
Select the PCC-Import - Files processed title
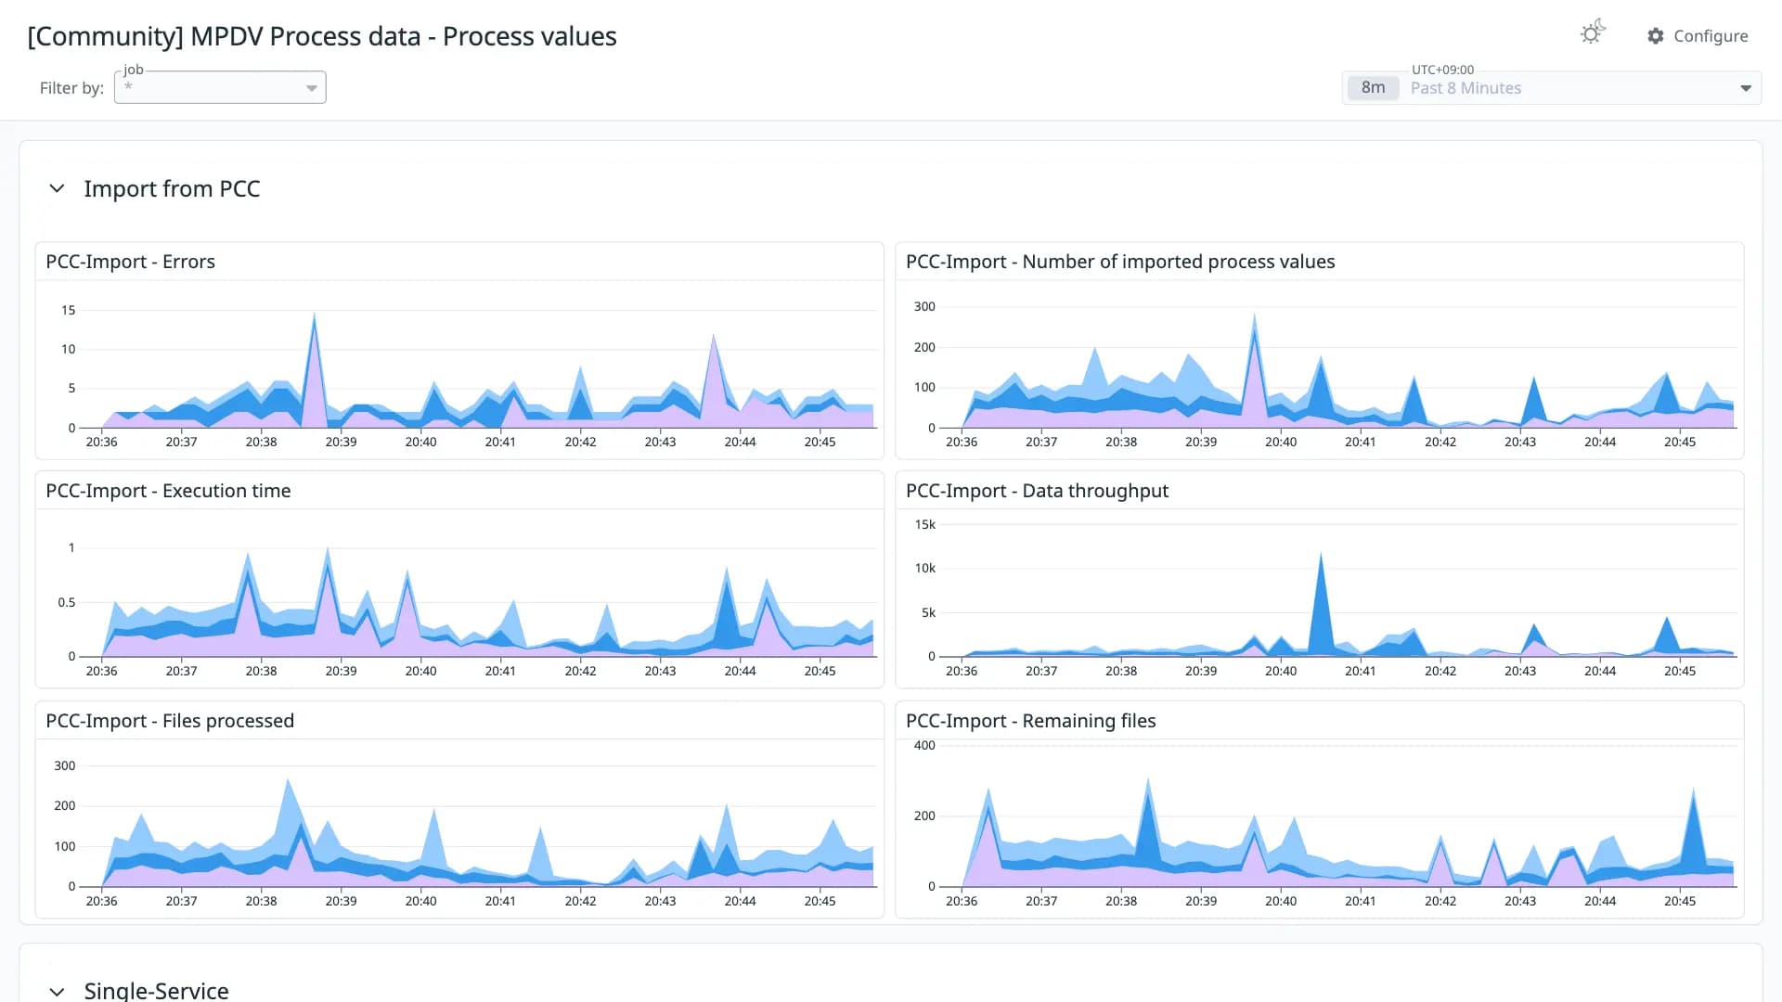[x=170, y=721]
